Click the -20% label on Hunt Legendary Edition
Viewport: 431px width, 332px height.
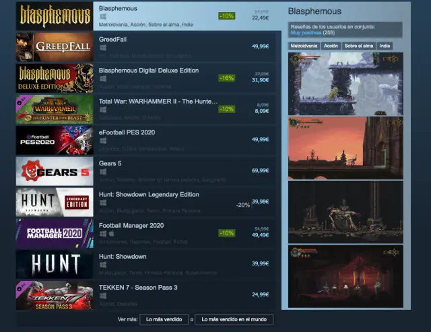point(243,205)
